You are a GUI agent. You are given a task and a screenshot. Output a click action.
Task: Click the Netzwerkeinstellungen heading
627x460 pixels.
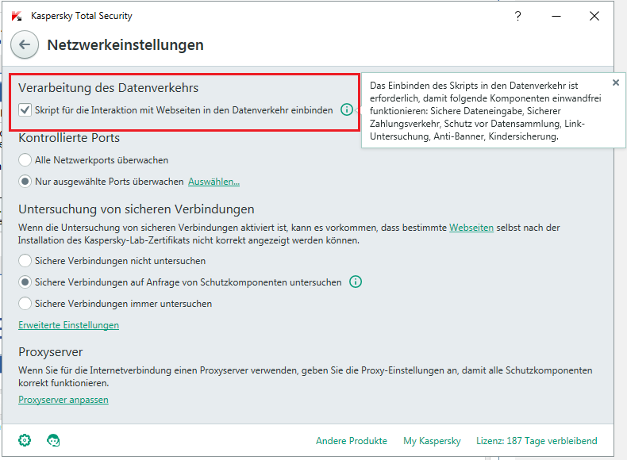click(125, 44)
